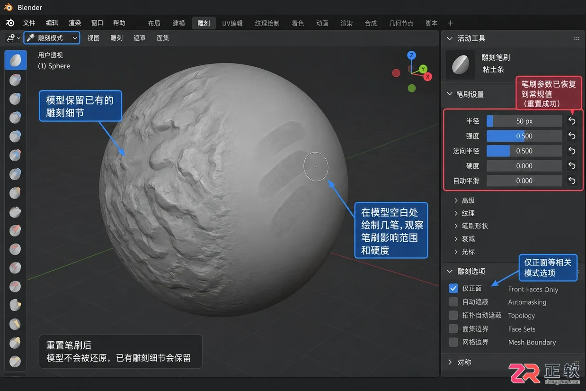Collapse the 笔刷设置 panel

[x=450, y=94]
